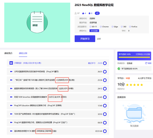The width and height of the screenshot is (153, 138).
Task: Click the third yellow rating star
Action: tap(134, 85)
